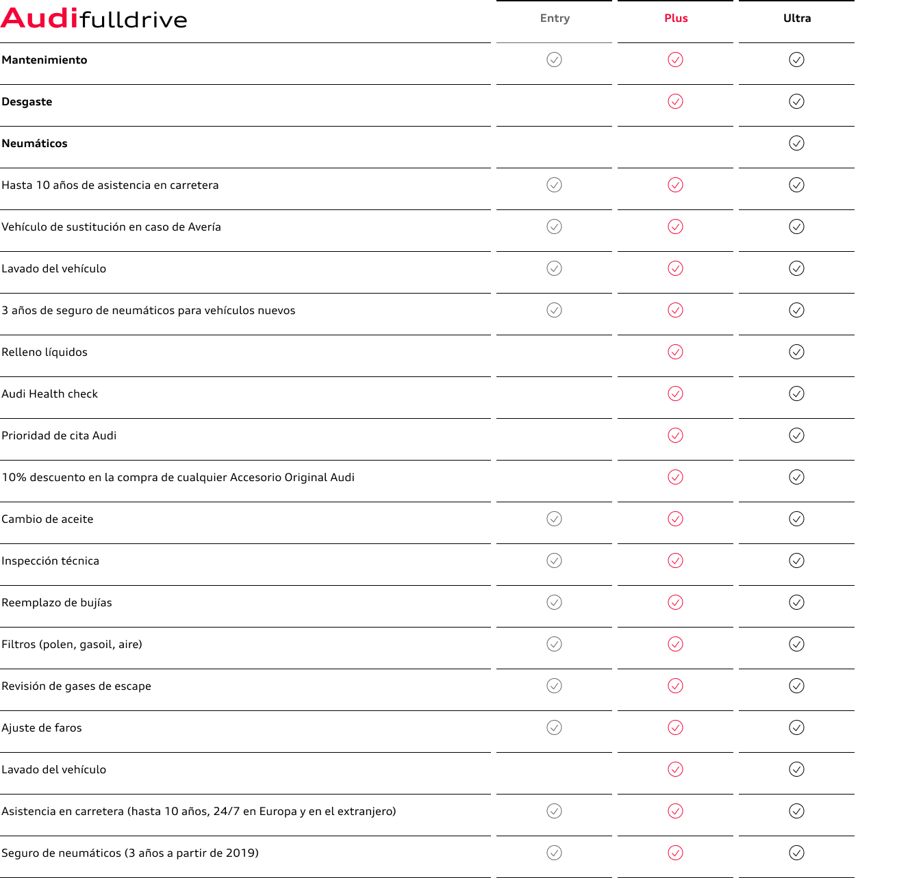Screen dimensions: 897x878
Task: Click Ultra checkmark in Prioridad de cita Audi row
Action: (x=797, y=435)
